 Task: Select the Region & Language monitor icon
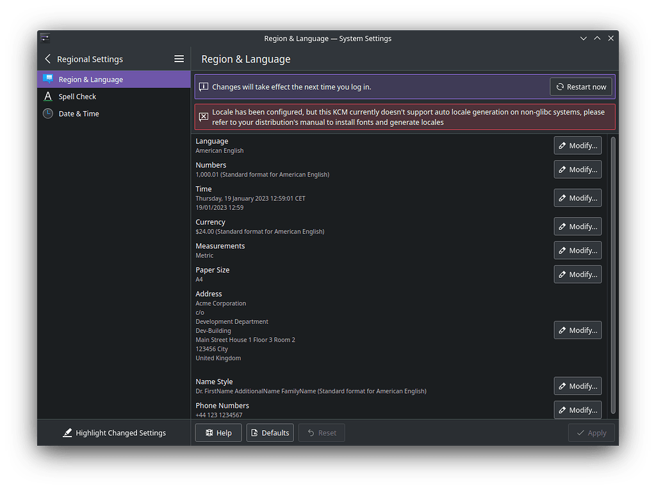(x=48, y=79)
